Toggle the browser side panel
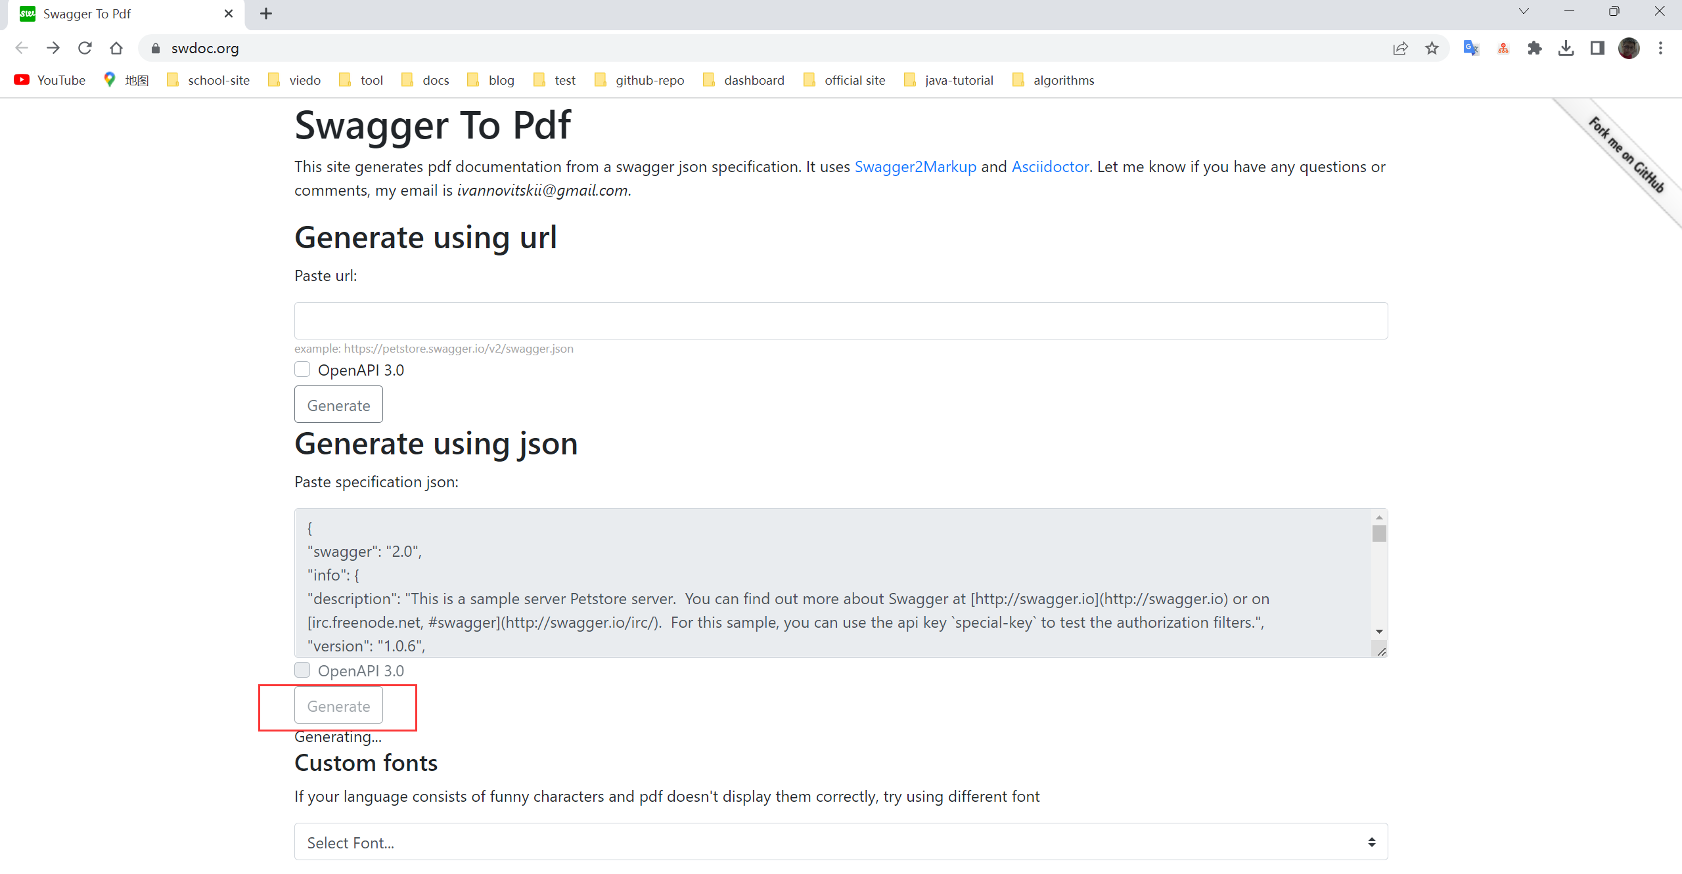The image size is (1682, 874). (x=1597, y=48)
